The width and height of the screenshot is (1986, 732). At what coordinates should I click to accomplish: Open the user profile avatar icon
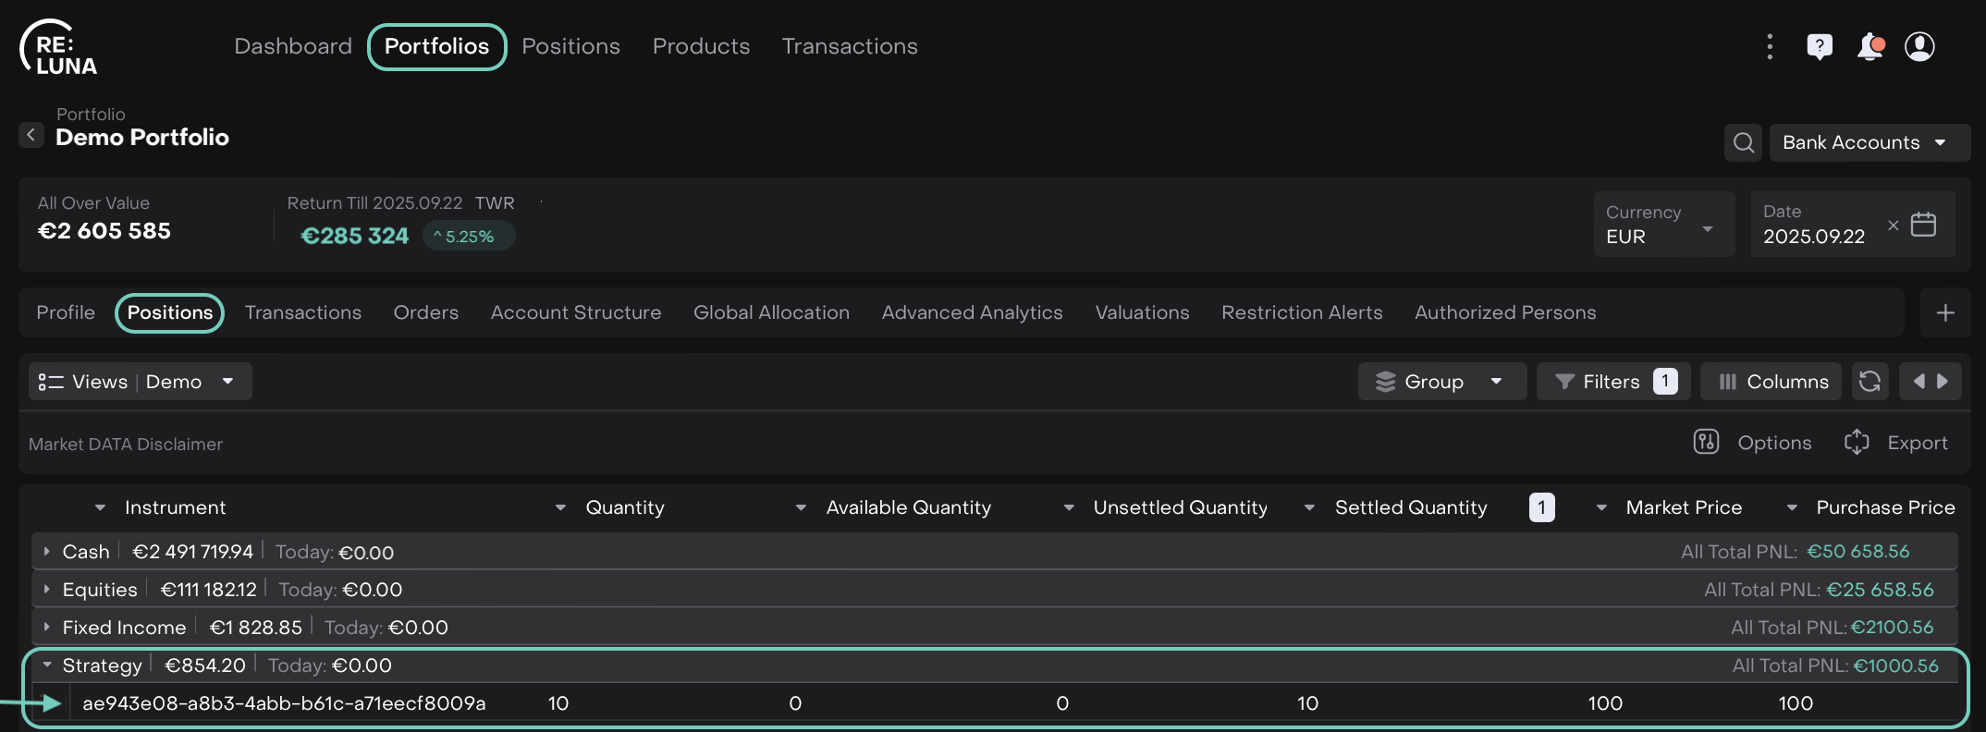click(x=1919, y=46)
